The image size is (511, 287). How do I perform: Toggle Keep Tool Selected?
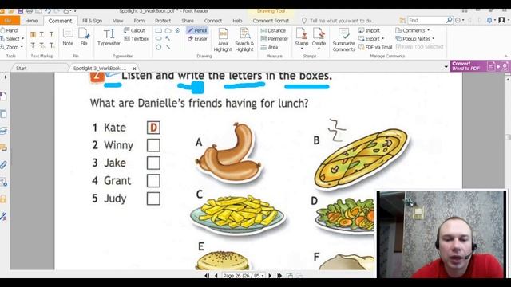pos(420,47)
